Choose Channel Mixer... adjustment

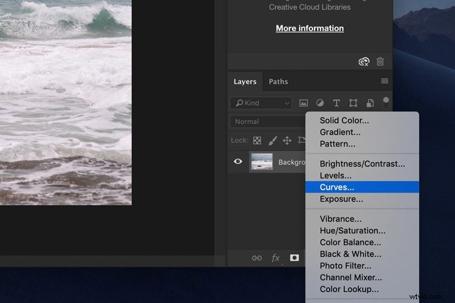[x=362, y=277]
